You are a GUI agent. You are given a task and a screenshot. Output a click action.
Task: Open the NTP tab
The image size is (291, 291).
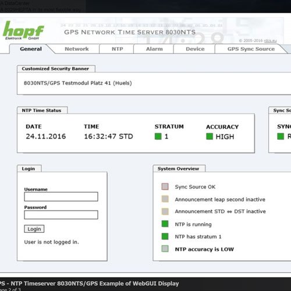pos(117,49)
